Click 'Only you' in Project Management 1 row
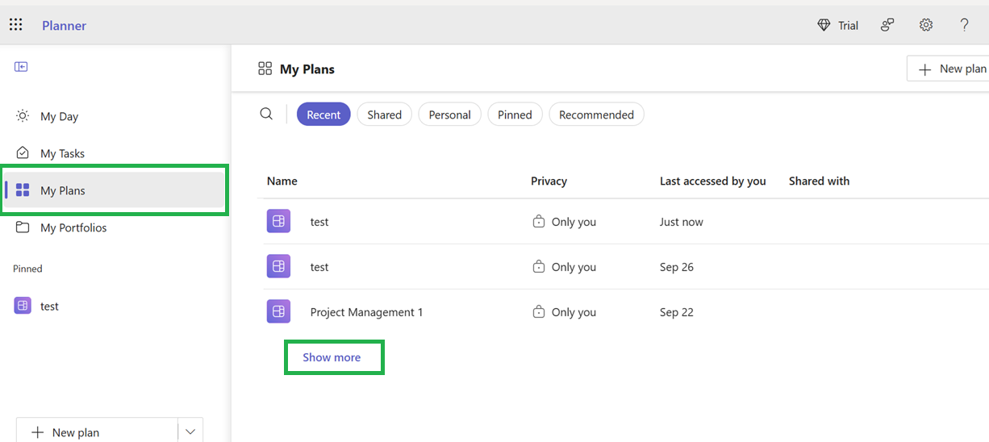The width and height of the screenshot is (989, 442). pyautogui.click(x=574, y=312)
